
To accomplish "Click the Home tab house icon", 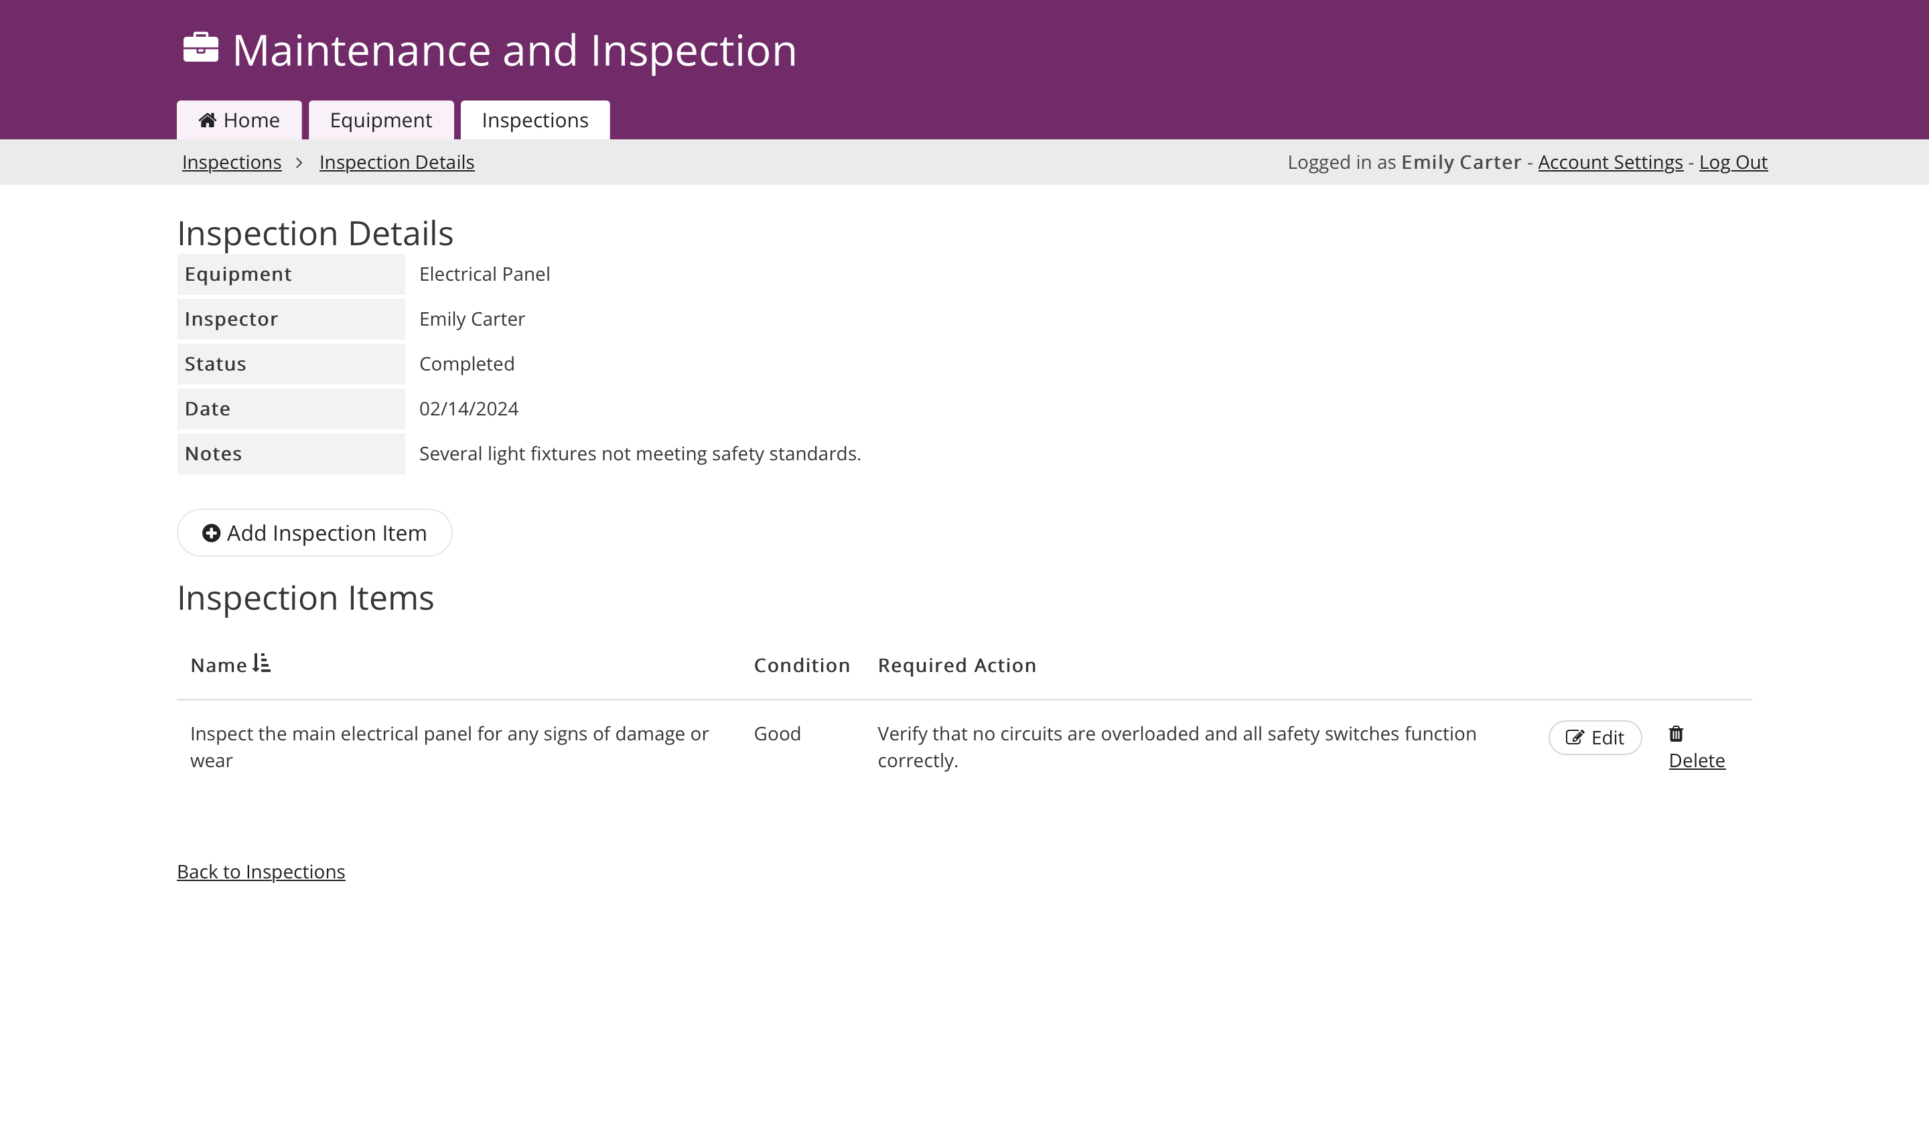I will (207, 120).
